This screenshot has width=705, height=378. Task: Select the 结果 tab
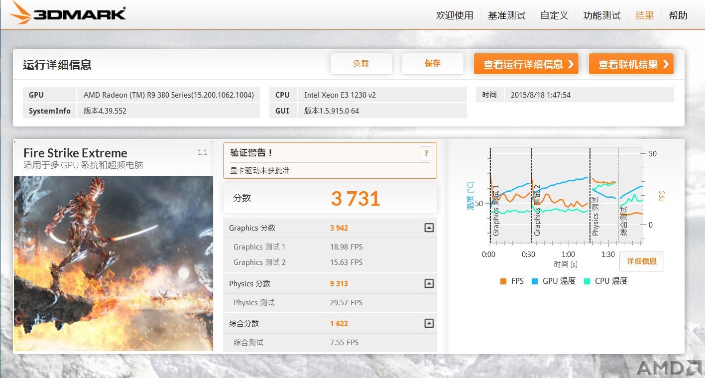tap(645, 15)
